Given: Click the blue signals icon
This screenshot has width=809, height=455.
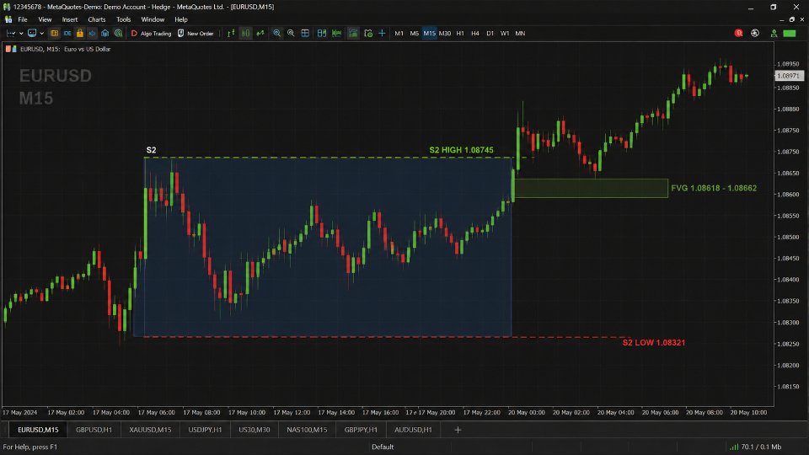Looking at the screenshot, I should (x=93, y=33).
